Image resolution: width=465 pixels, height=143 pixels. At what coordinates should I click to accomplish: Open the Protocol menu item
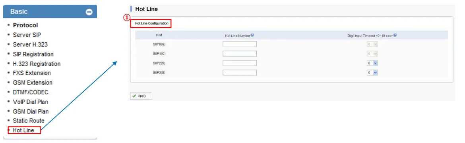25,25
